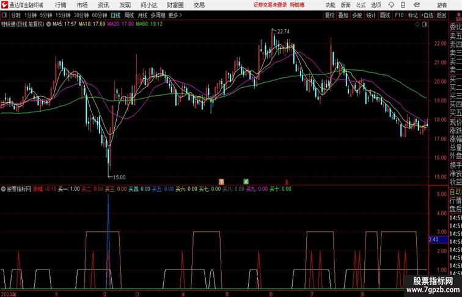Select the 月线 monthly period tab

[x=142, y=15]
